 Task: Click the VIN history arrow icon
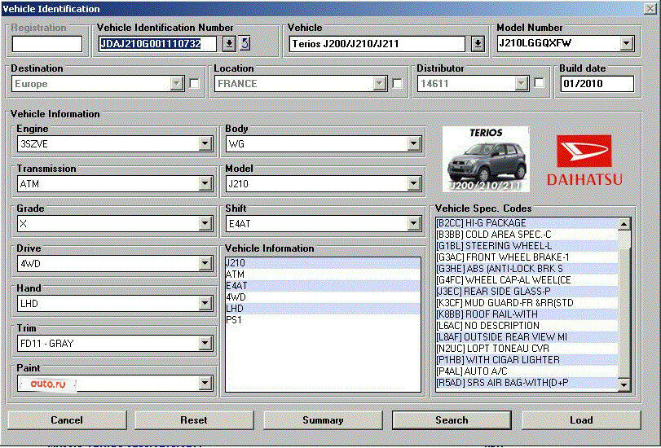click(x=229, y=43)
